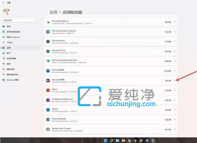Open Windows 更新 settings category
Screen dimensions: 197x143
20,80
